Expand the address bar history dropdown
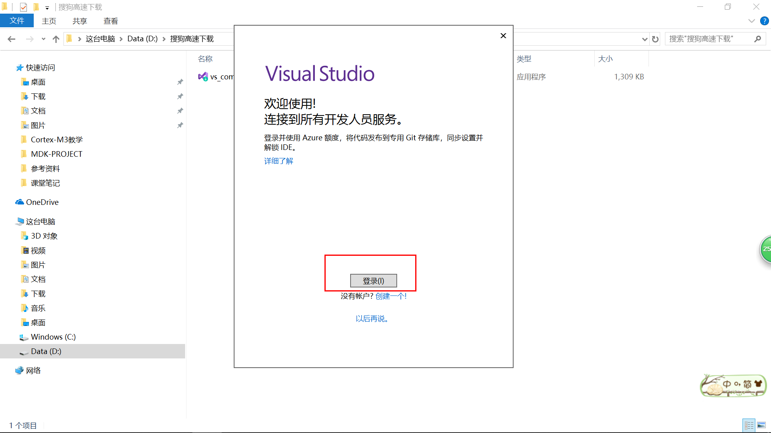 pyautogui.click(x=645, y=39)
